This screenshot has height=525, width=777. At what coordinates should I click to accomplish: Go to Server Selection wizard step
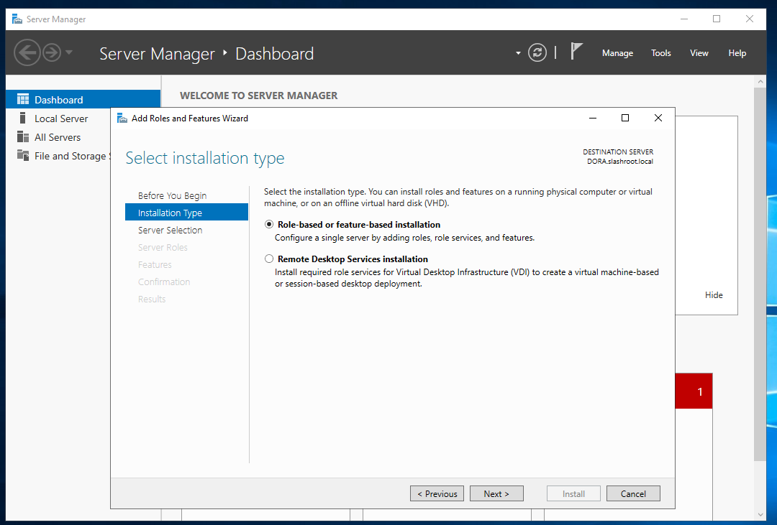171,231
